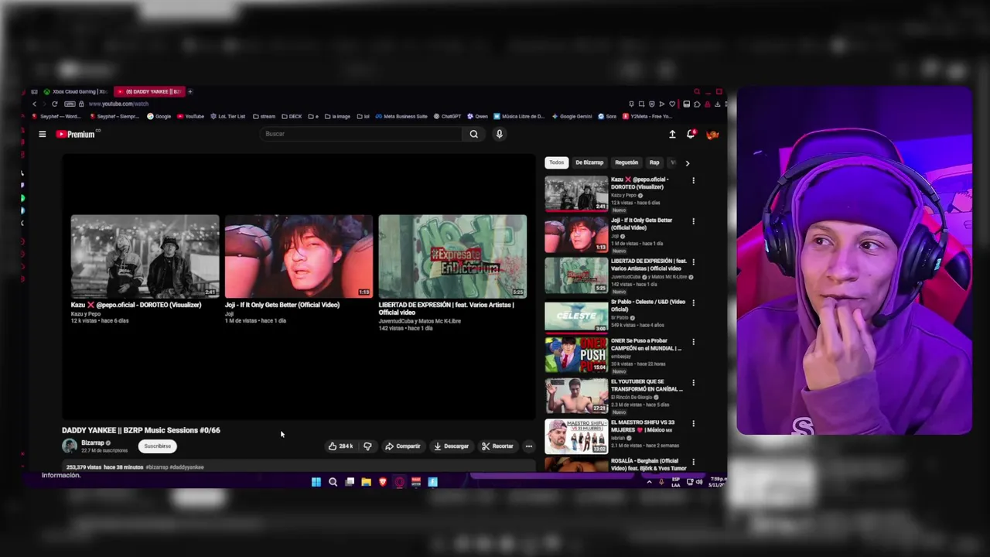
Task: Switch to Xbox Cloud Gaming browser tab
Action: click(x=75, y=91)
